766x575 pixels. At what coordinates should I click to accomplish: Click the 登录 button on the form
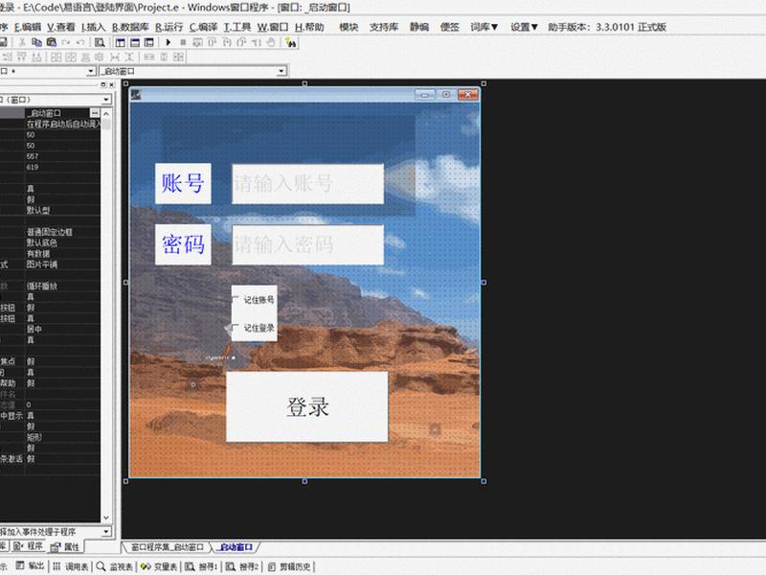(x=307, y=406)
